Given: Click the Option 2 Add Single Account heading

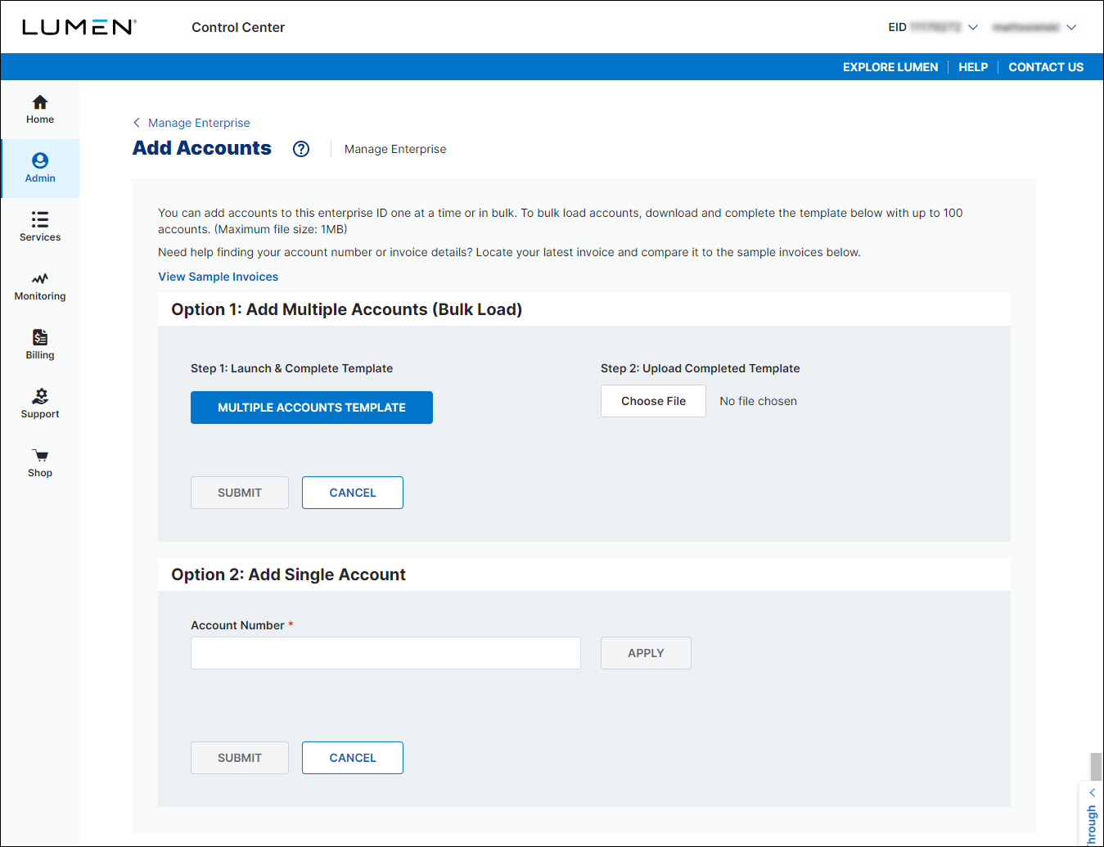Looking at the screenshot, I should [288, 574].
